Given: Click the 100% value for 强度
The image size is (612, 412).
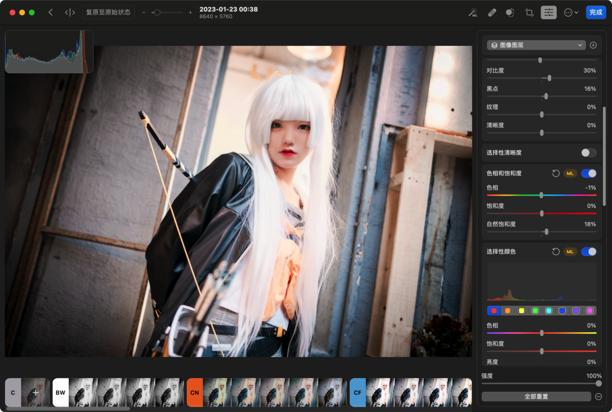Looking at the screenshot, I should (x=594, y=376).
